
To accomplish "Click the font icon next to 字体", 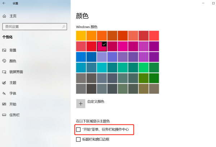I will (x=4, y=94).
